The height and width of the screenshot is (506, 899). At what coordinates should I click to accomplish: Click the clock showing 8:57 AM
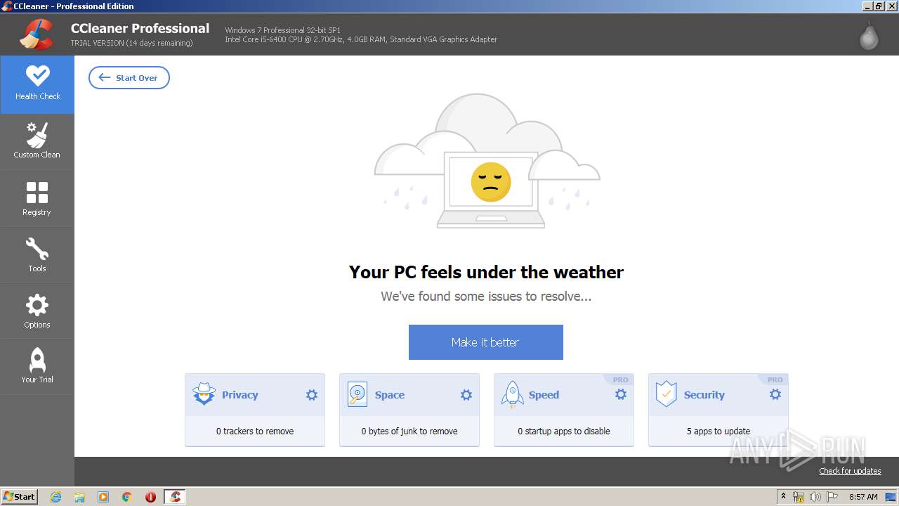point(863,497)
